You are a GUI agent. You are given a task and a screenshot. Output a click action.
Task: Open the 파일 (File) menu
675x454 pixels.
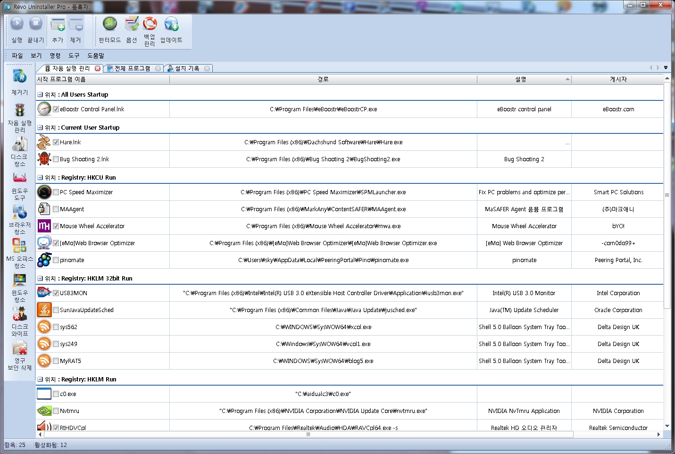point(17,56)
